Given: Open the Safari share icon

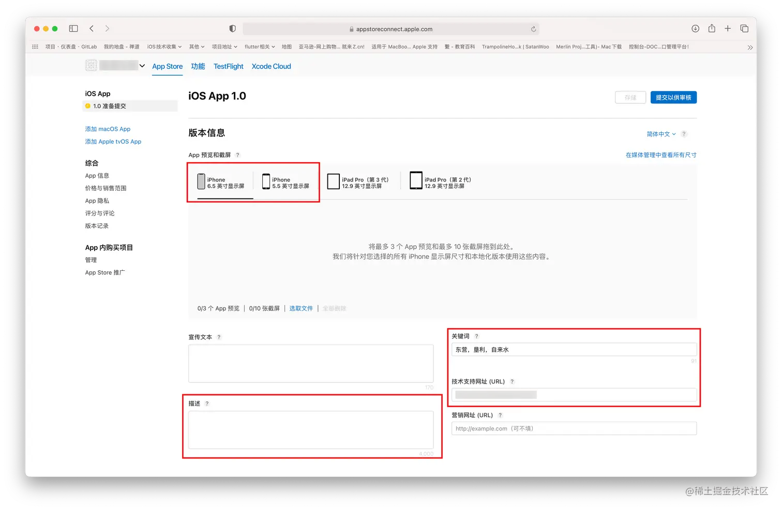Looking at the screenshot, I should click(712, 28).
